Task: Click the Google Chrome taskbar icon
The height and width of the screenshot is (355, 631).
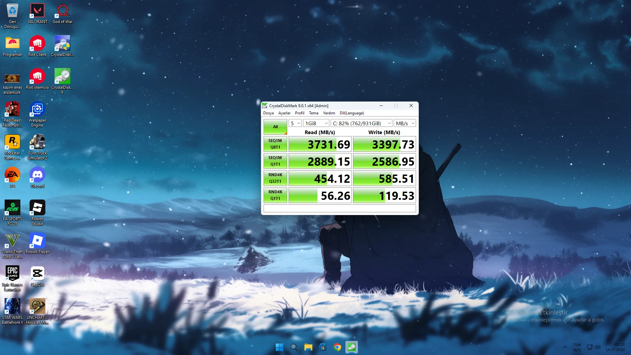Action: tap(337, 347)
